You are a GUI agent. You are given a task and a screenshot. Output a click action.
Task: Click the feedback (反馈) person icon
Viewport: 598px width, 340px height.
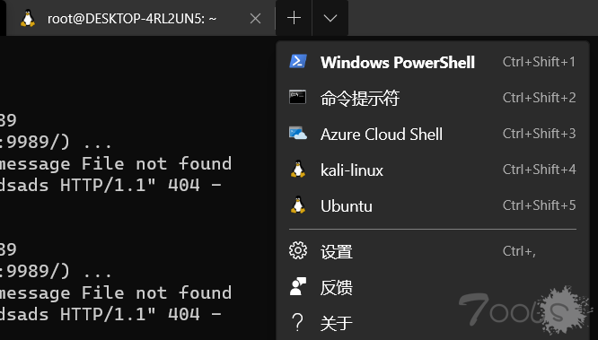(298, 287)
